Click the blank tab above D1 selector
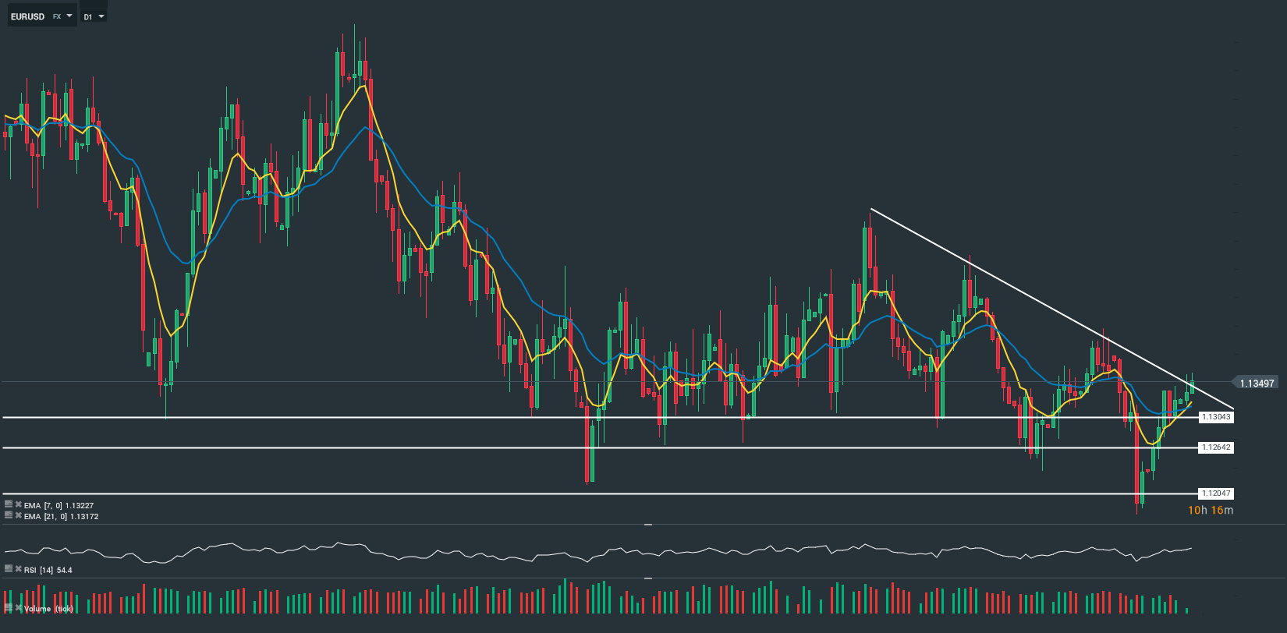The width and height of the screenshot is (1287, 633). [94, 4]
